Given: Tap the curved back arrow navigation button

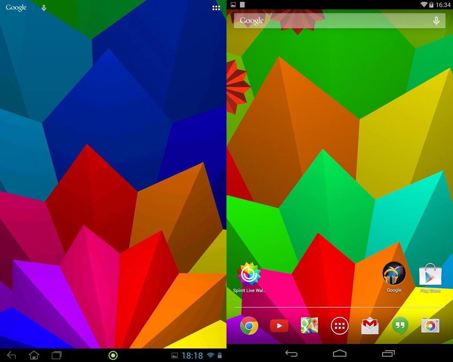Looking at the screenshot, I should pyautogui.click(x=291, y=354).
